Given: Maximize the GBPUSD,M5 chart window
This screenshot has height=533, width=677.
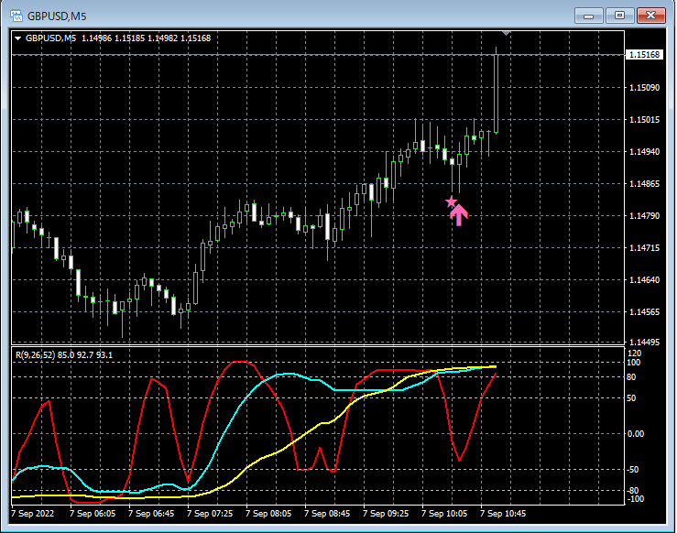Looking at the screenshot, I should point(619,16).
